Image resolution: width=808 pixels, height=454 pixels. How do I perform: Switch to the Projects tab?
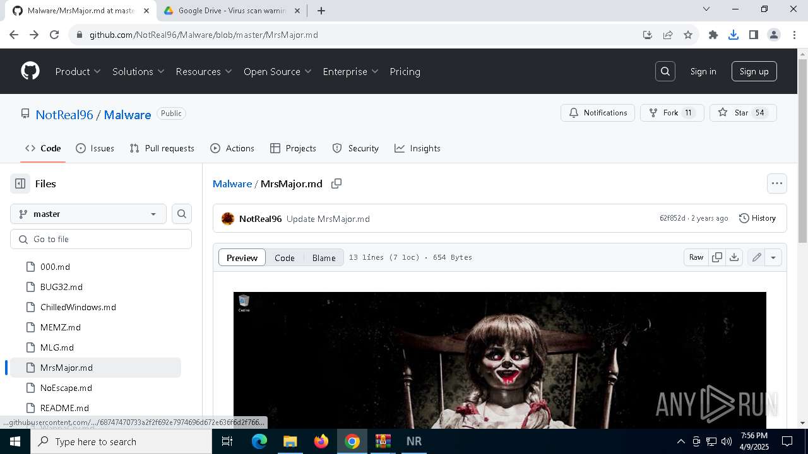pos(293,148)
